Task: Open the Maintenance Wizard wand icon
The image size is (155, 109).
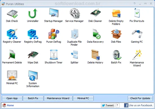Action: 137,54
